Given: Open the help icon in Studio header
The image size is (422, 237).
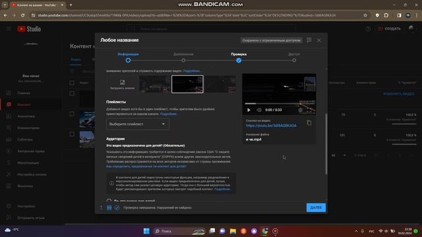Looking at the screenshot, I should (x=368, y=29).
